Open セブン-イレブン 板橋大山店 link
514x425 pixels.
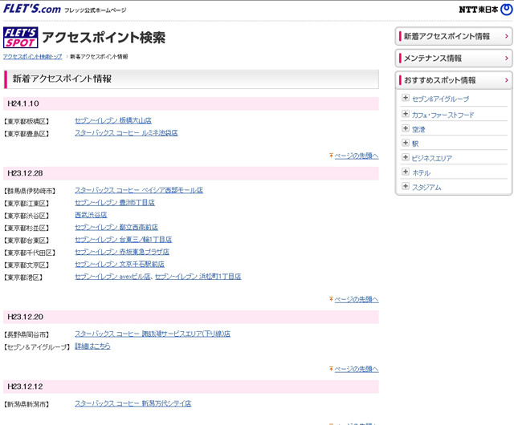coord(113,120)
